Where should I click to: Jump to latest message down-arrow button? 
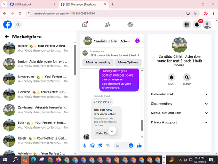click(112, 131)
